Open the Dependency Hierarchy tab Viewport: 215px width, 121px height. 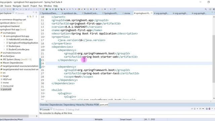(x=74, y=105)
